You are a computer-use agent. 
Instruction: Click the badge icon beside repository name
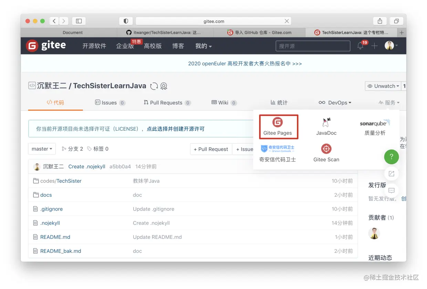164,86
